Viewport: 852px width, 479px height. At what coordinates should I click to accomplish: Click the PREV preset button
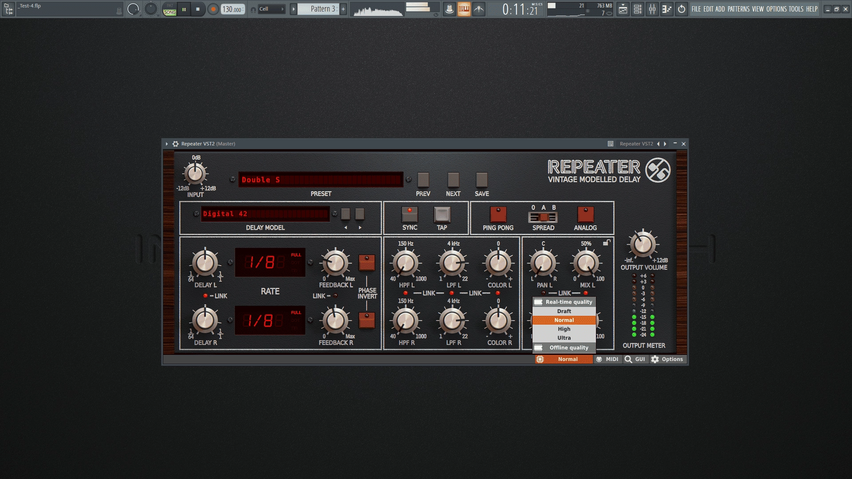point(423,180)
